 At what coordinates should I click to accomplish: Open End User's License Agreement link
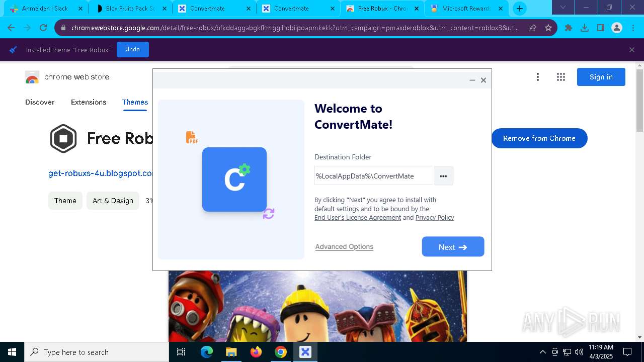(358, 217)
